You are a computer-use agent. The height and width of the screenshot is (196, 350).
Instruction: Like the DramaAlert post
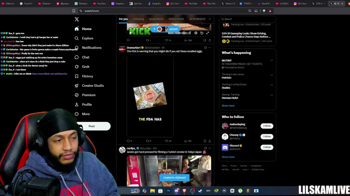tap(168, 141)
